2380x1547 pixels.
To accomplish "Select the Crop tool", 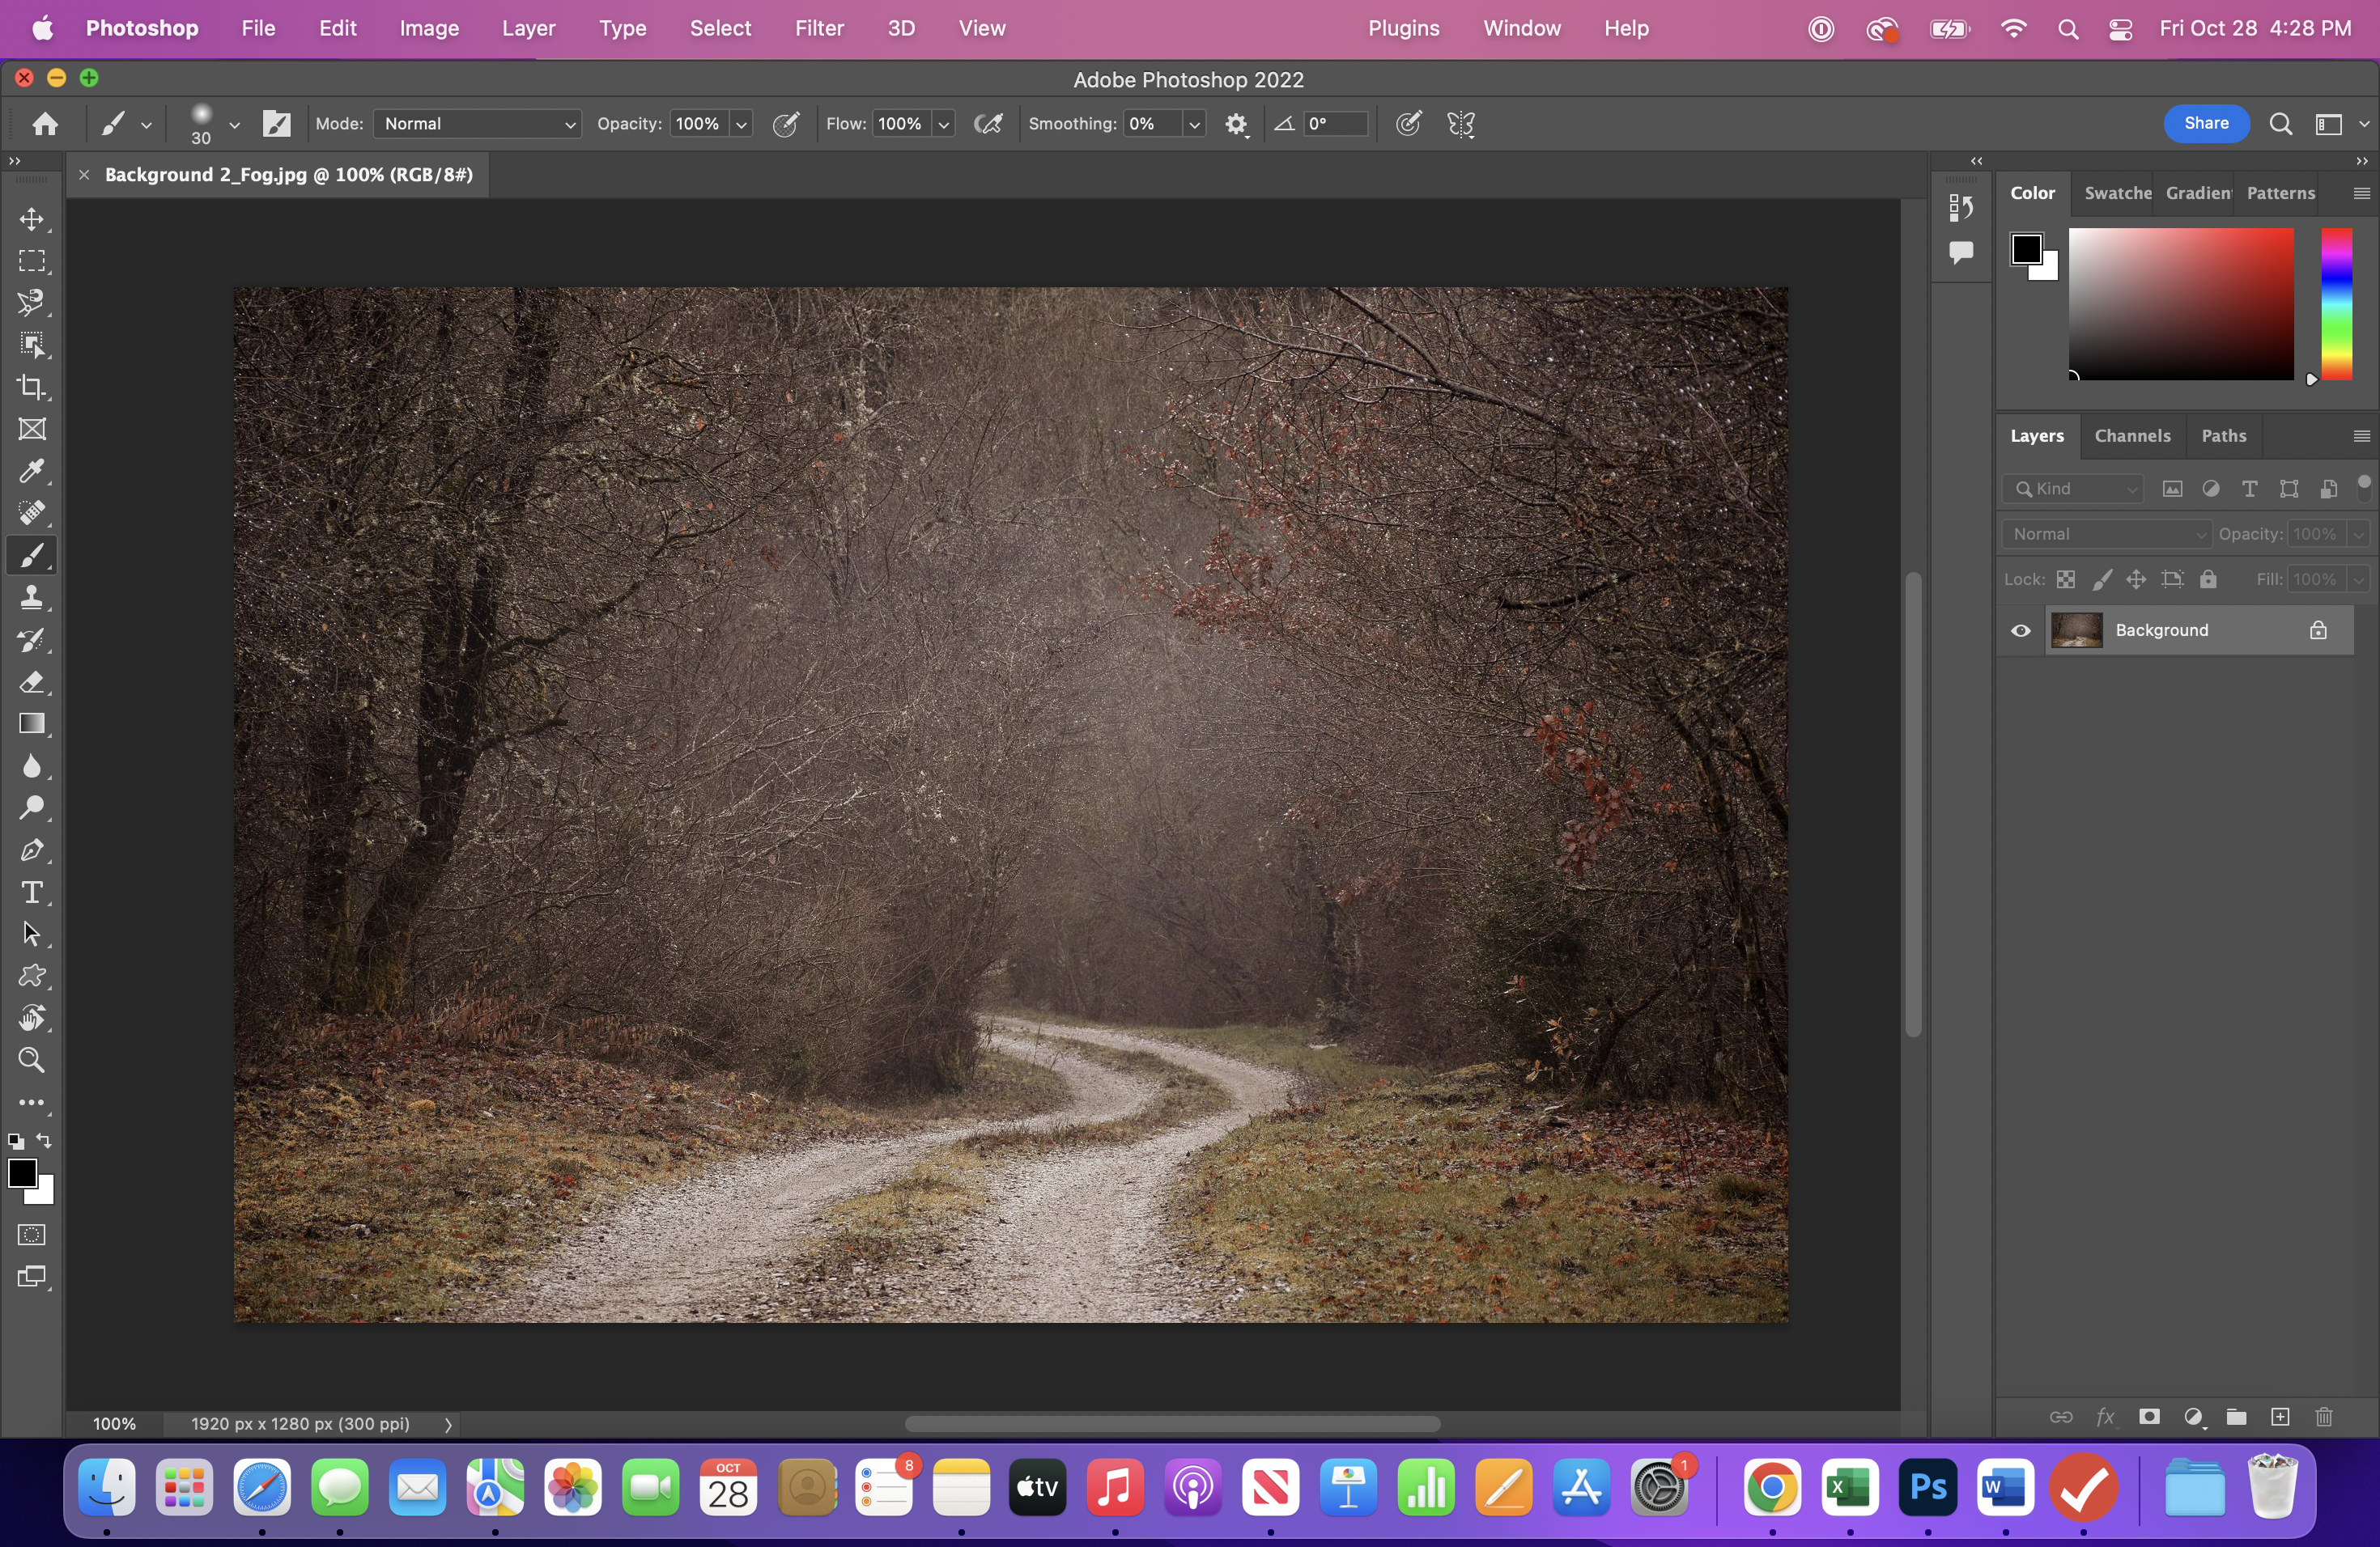I will (x=32, y=387).
